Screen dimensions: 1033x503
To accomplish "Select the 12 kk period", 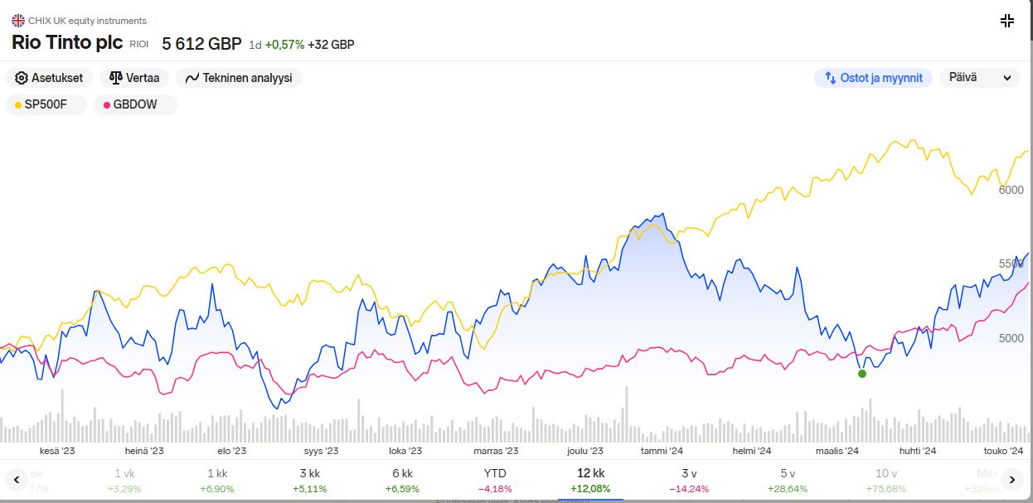I will [x=591, y=481].
